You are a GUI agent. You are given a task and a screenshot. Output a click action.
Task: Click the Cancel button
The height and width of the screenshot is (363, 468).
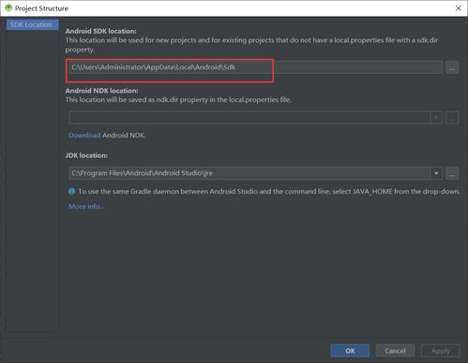[x=395, y=351]
